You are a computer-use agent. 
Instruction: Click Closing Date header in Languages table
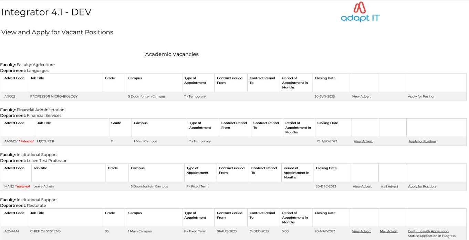(x=325, y=78)
